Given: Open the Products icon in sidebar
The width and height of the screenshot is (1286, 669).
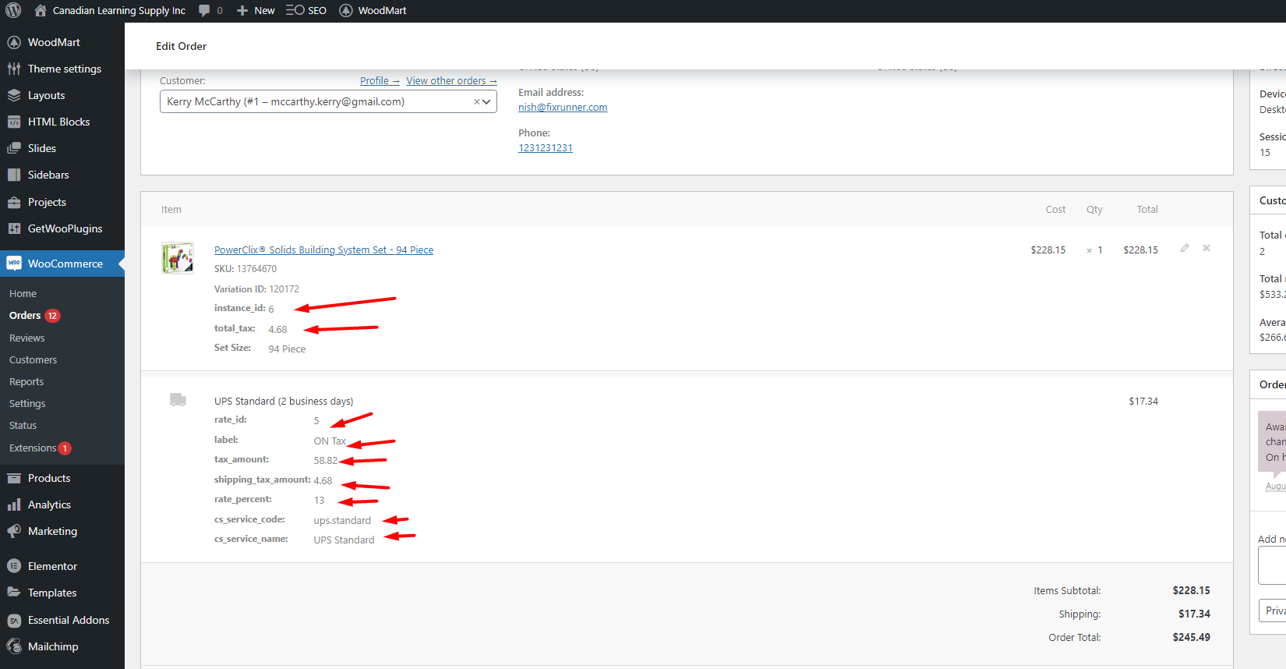Looking at the screenshot, I should (14, 478).
